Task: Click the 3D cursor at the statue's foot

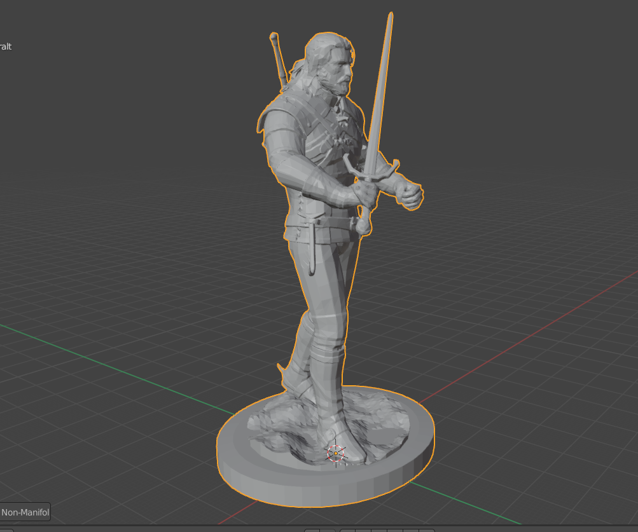Action: point(336,453)
